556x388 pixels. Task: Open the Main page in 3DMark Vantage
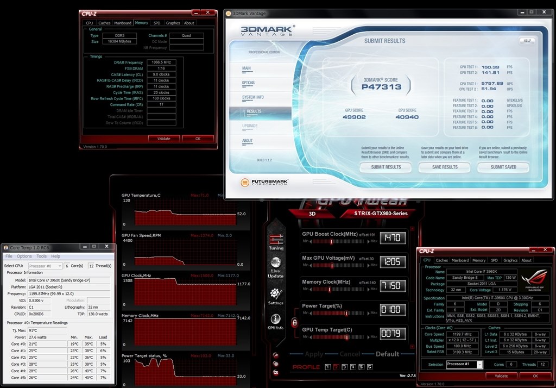point(247,68)
